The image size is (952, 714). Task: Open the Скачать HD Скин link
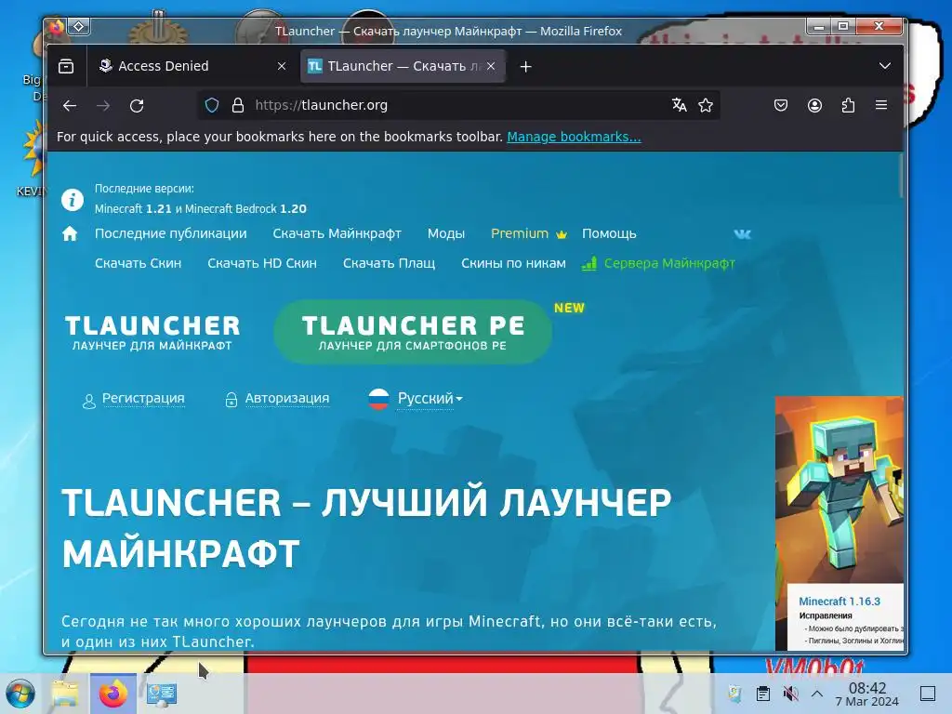point(262,263)
